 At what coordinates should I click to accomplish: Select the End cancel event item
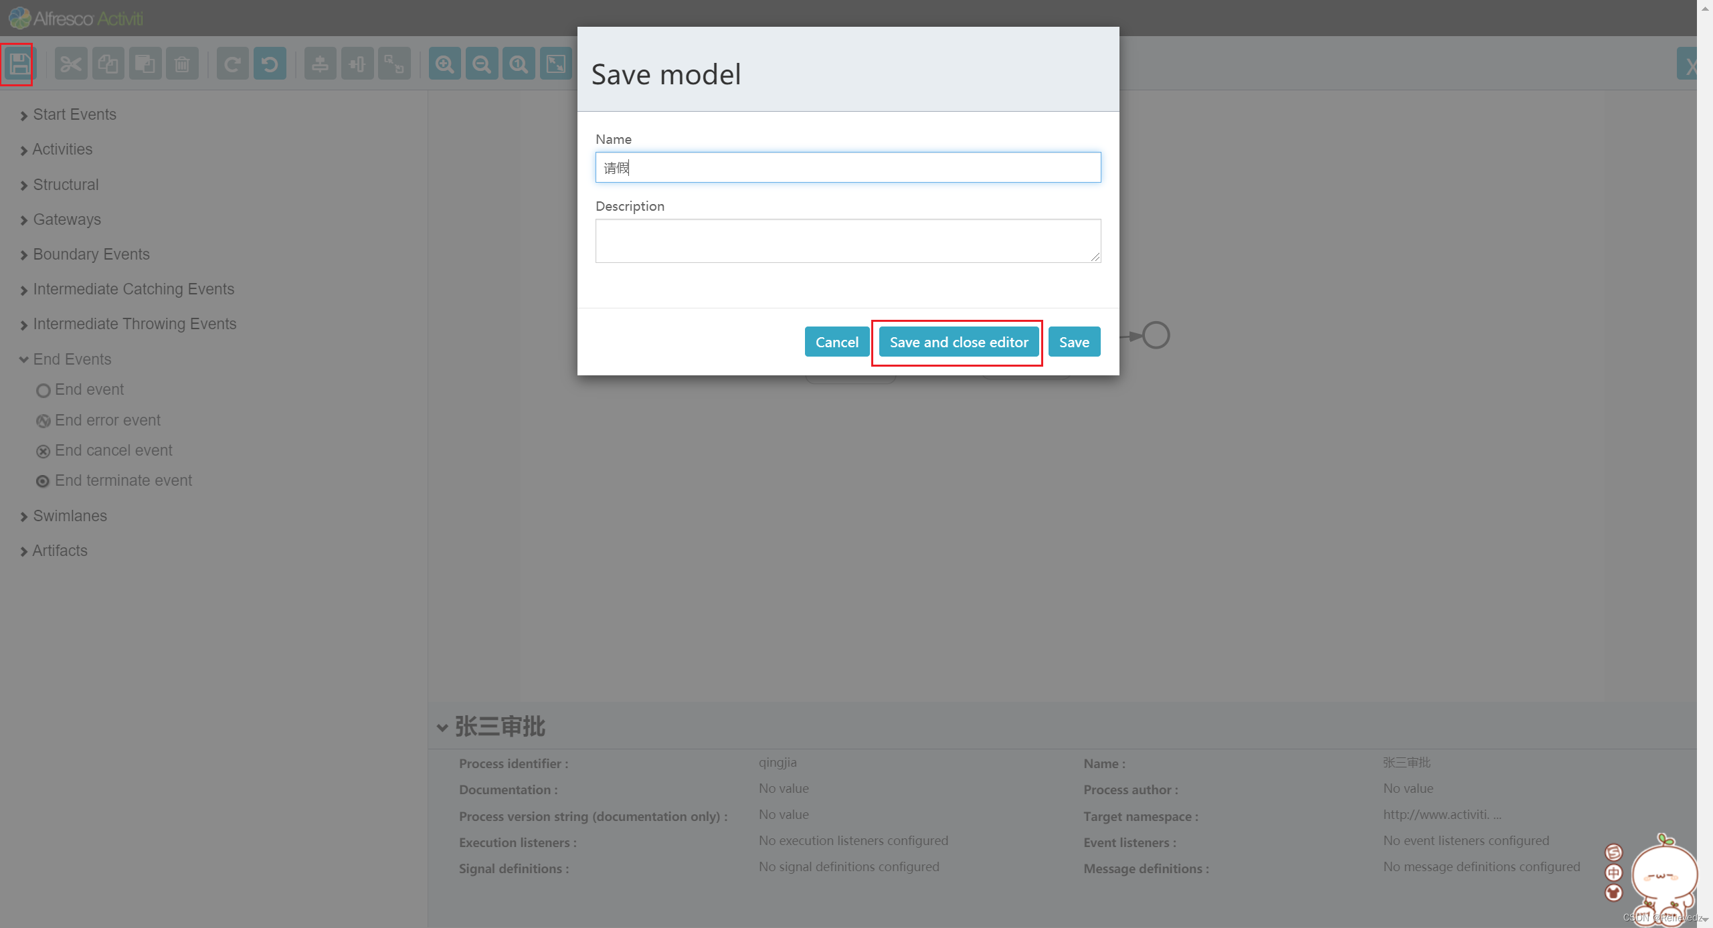(113, 450)
